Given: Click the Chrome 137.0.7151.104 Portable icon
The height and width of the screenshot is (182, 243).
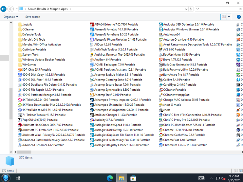Looking at the screenshot, I should tap(161, 130).
